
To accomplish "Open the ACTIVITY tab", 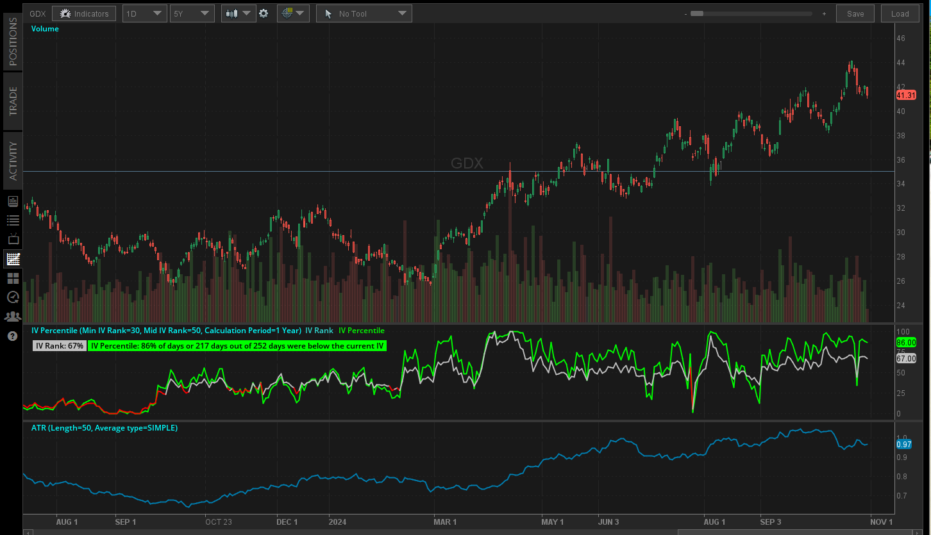I will click(12, 159).
